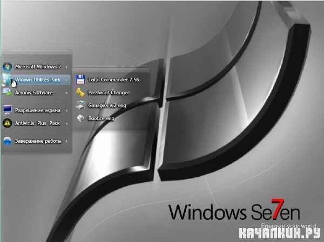Expand the Разрешение экрана submenu arrow
324x242 pixels.
pos(66,110)
